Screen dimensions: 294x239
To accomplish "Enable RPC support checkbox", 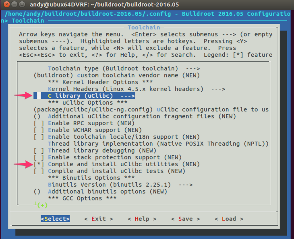I will [39, 123].
